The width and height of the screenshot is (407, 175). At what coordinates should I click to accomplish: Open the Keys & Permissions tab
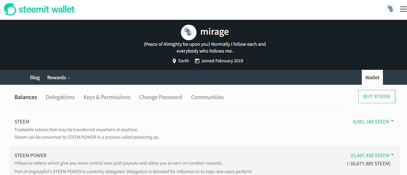point(107,97)
